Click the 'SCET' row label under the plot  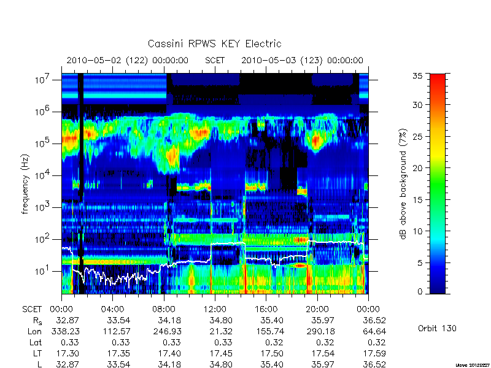coord(32,310)
